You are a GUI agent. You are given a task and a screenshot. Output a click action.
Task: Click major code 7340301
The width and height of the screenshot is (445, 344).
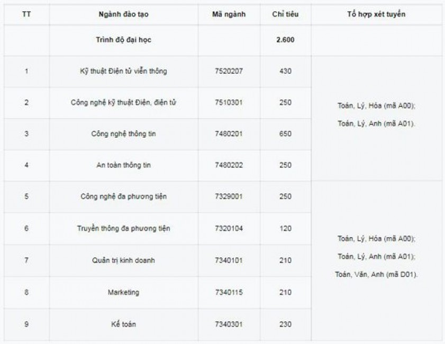click(x=229, y=324)
